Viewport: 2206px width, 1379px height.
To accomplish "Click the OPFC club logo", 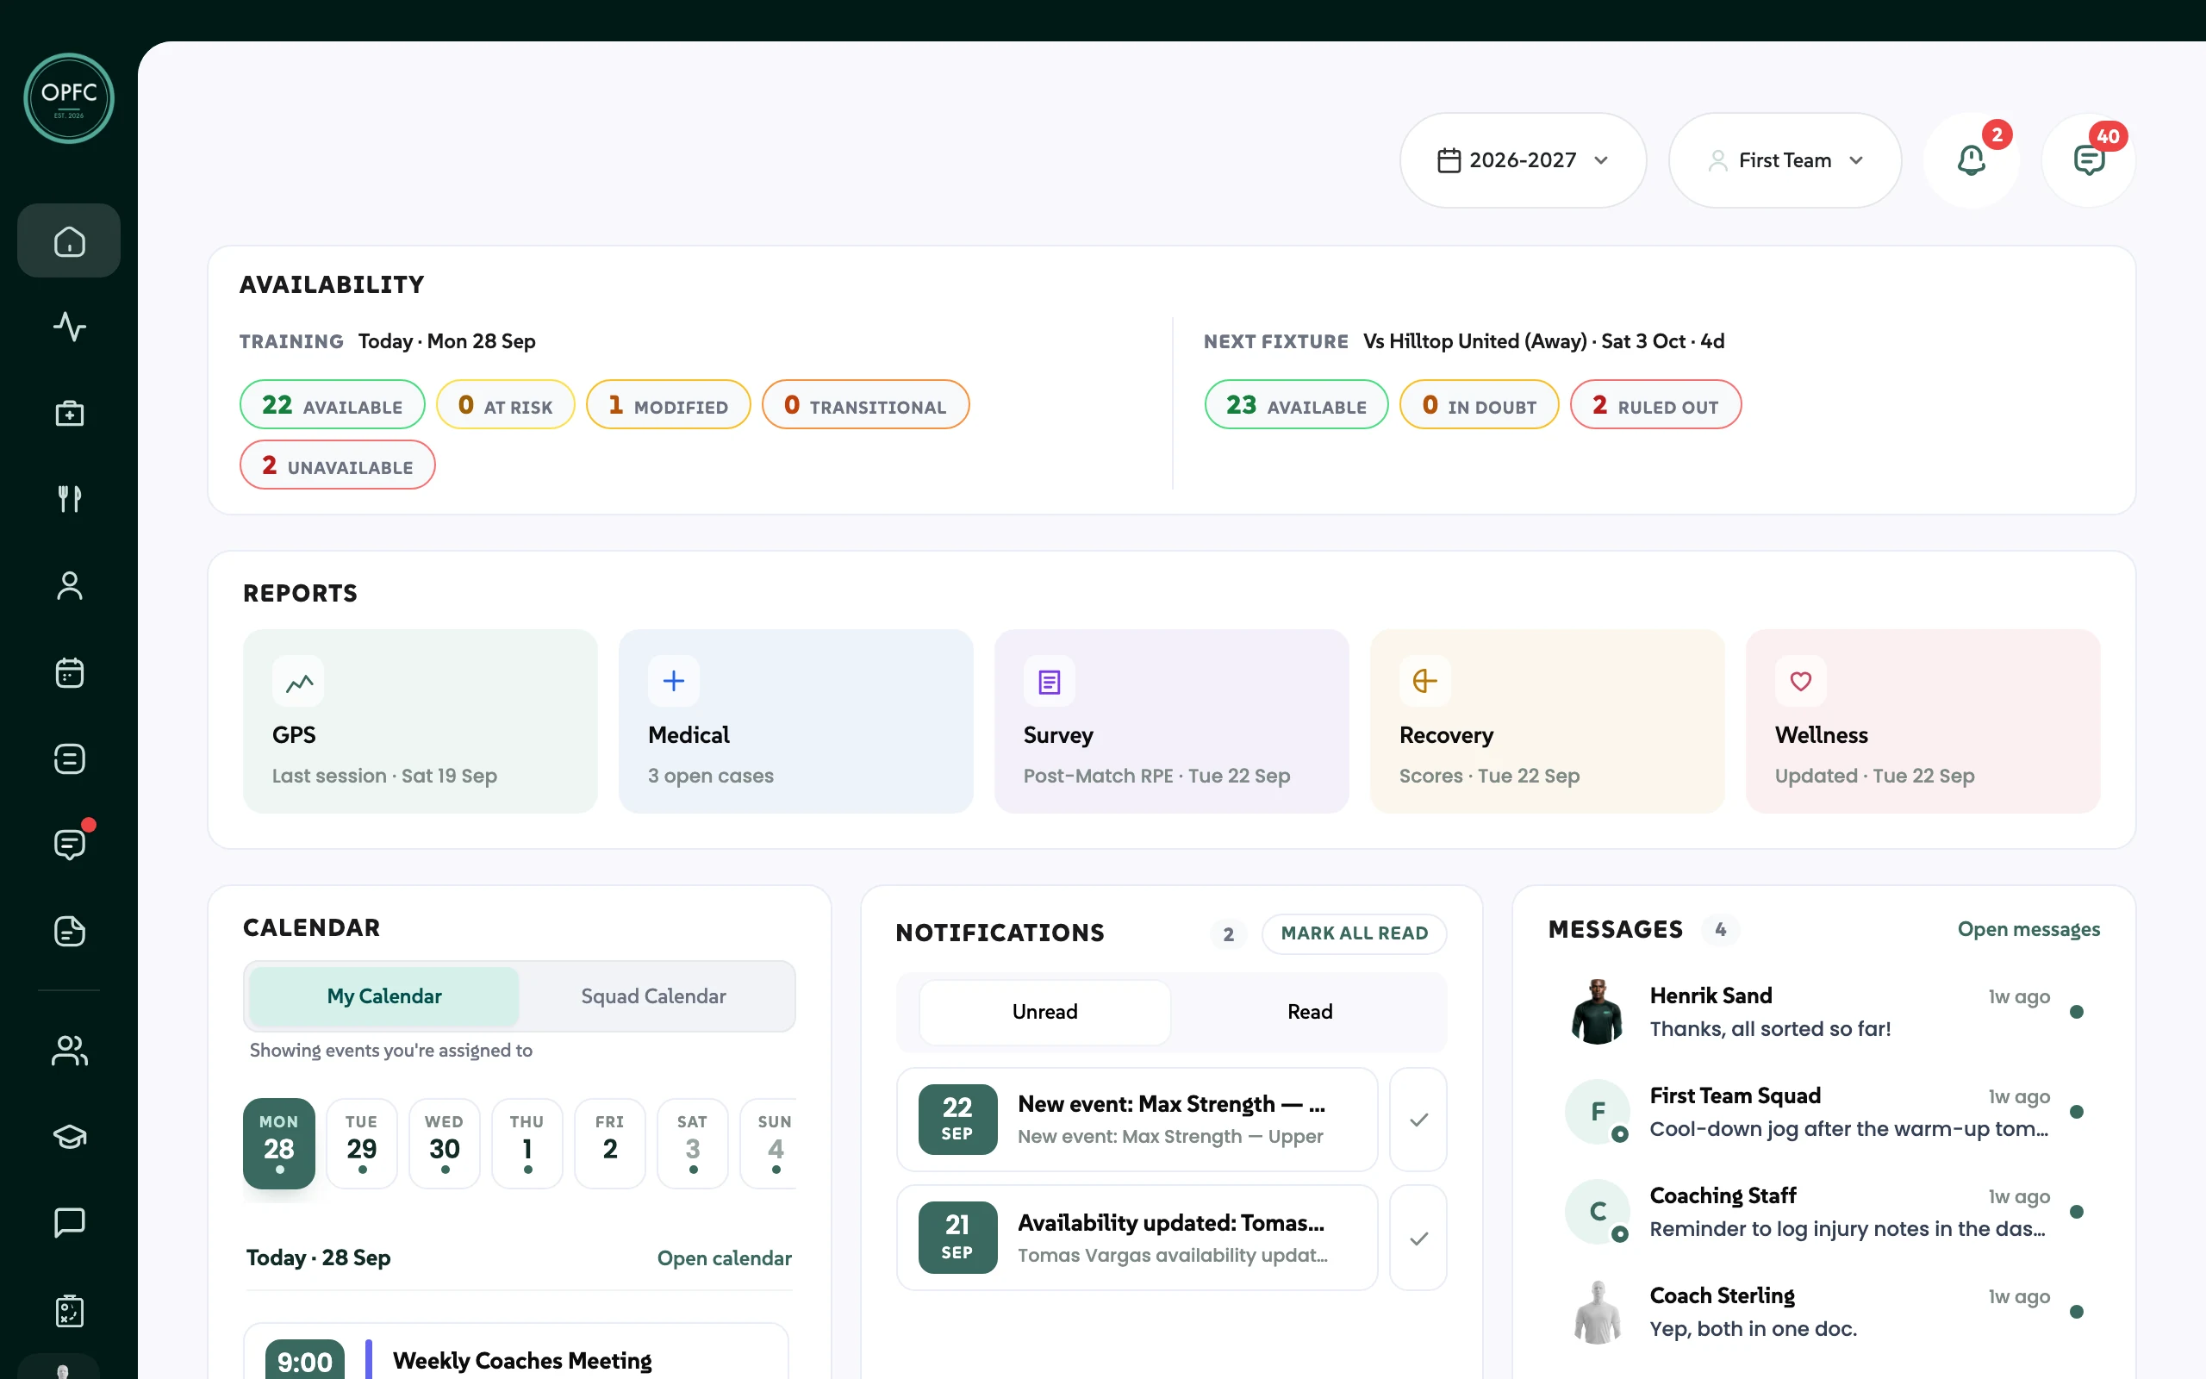I will (x=69, y=98).
